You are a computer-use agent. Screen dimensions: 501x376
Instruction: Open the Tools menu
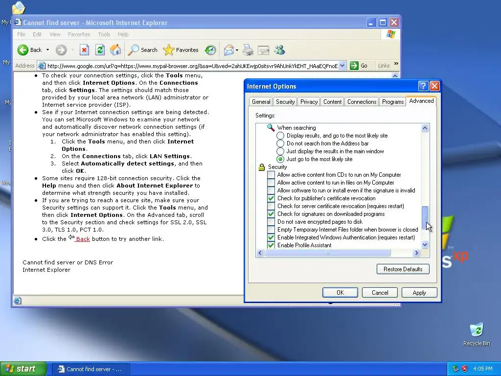[x=104, y=34]
